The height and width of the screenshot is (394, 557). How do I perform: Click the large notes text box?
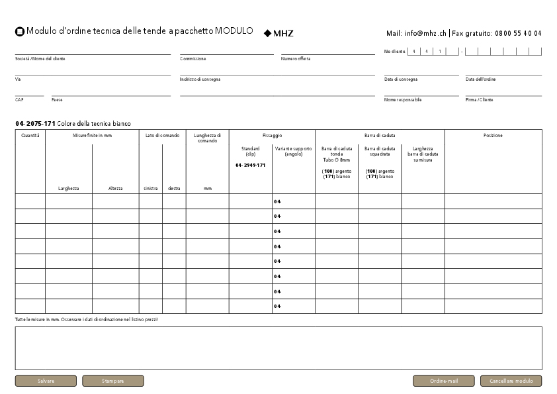[x=278, y=348]
